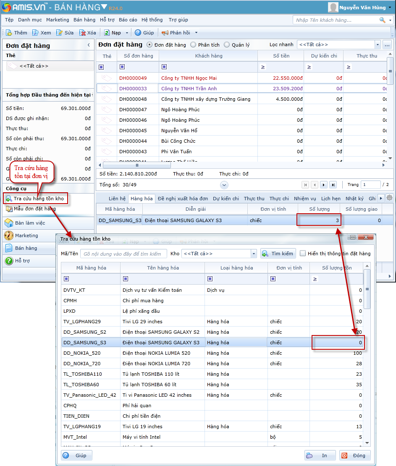Switch to the Dự kiến chi tab
Image resolution: width=396 pixels, height=466 pixels.
pyautogui.click(x=226, y=199)
